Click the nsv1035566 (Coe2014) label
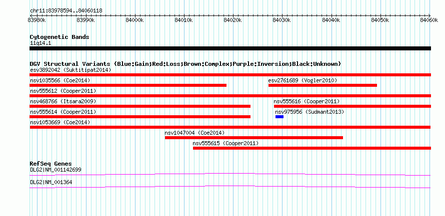 click(60, 80)
